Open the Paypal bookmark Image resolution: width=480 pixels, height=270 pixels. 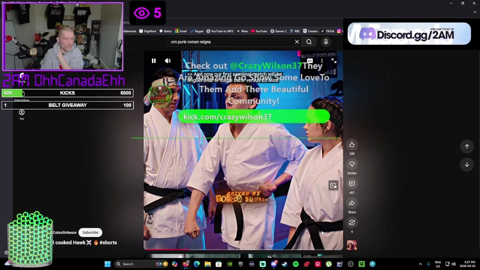(196, 31)
